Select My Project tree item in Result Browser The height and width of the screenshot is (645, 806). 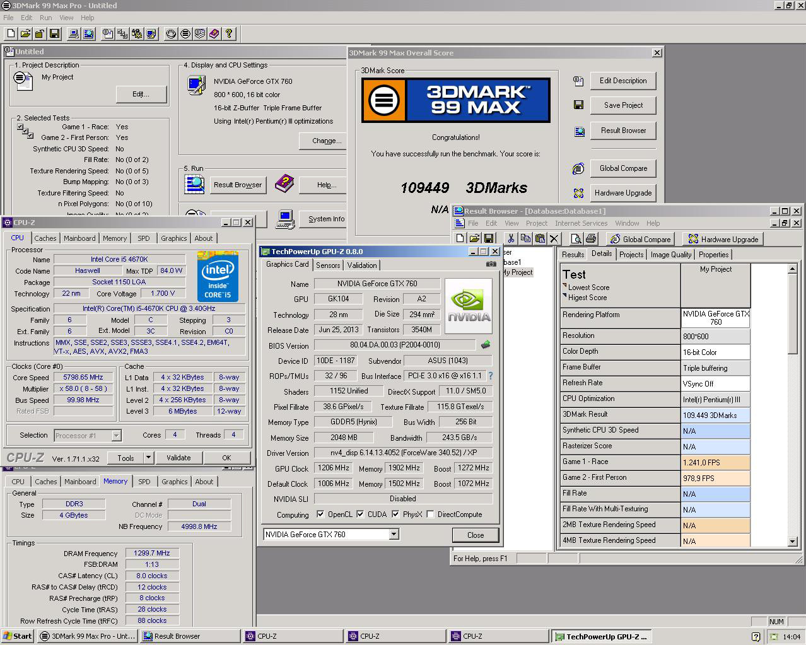coord(518,272)
